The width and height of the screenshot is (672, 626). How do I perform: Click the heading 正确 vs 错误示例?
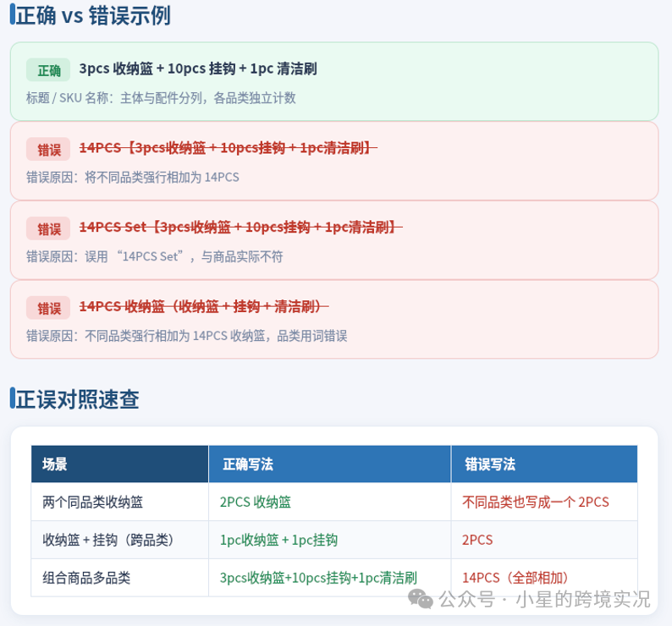pyautogui.click(x=93, y=15)
